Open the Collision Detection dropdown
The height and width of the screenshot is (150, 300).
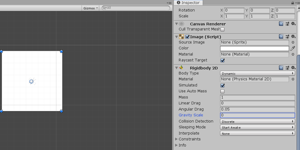pyautogui.click(x=257, y=121)
